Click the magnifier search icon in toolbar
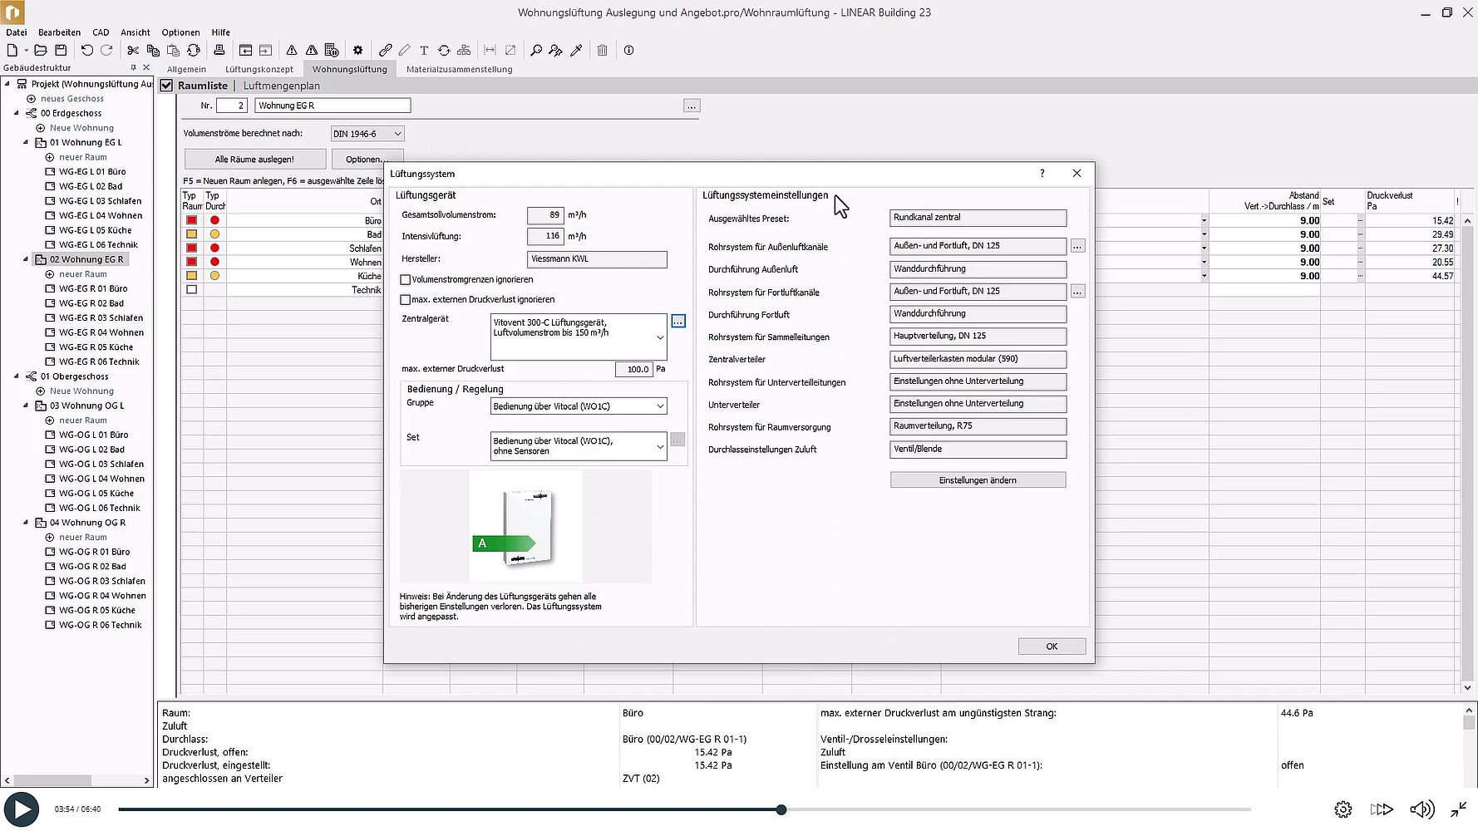The width and height of the screenshot is (1478, 831). pos(536,51)
